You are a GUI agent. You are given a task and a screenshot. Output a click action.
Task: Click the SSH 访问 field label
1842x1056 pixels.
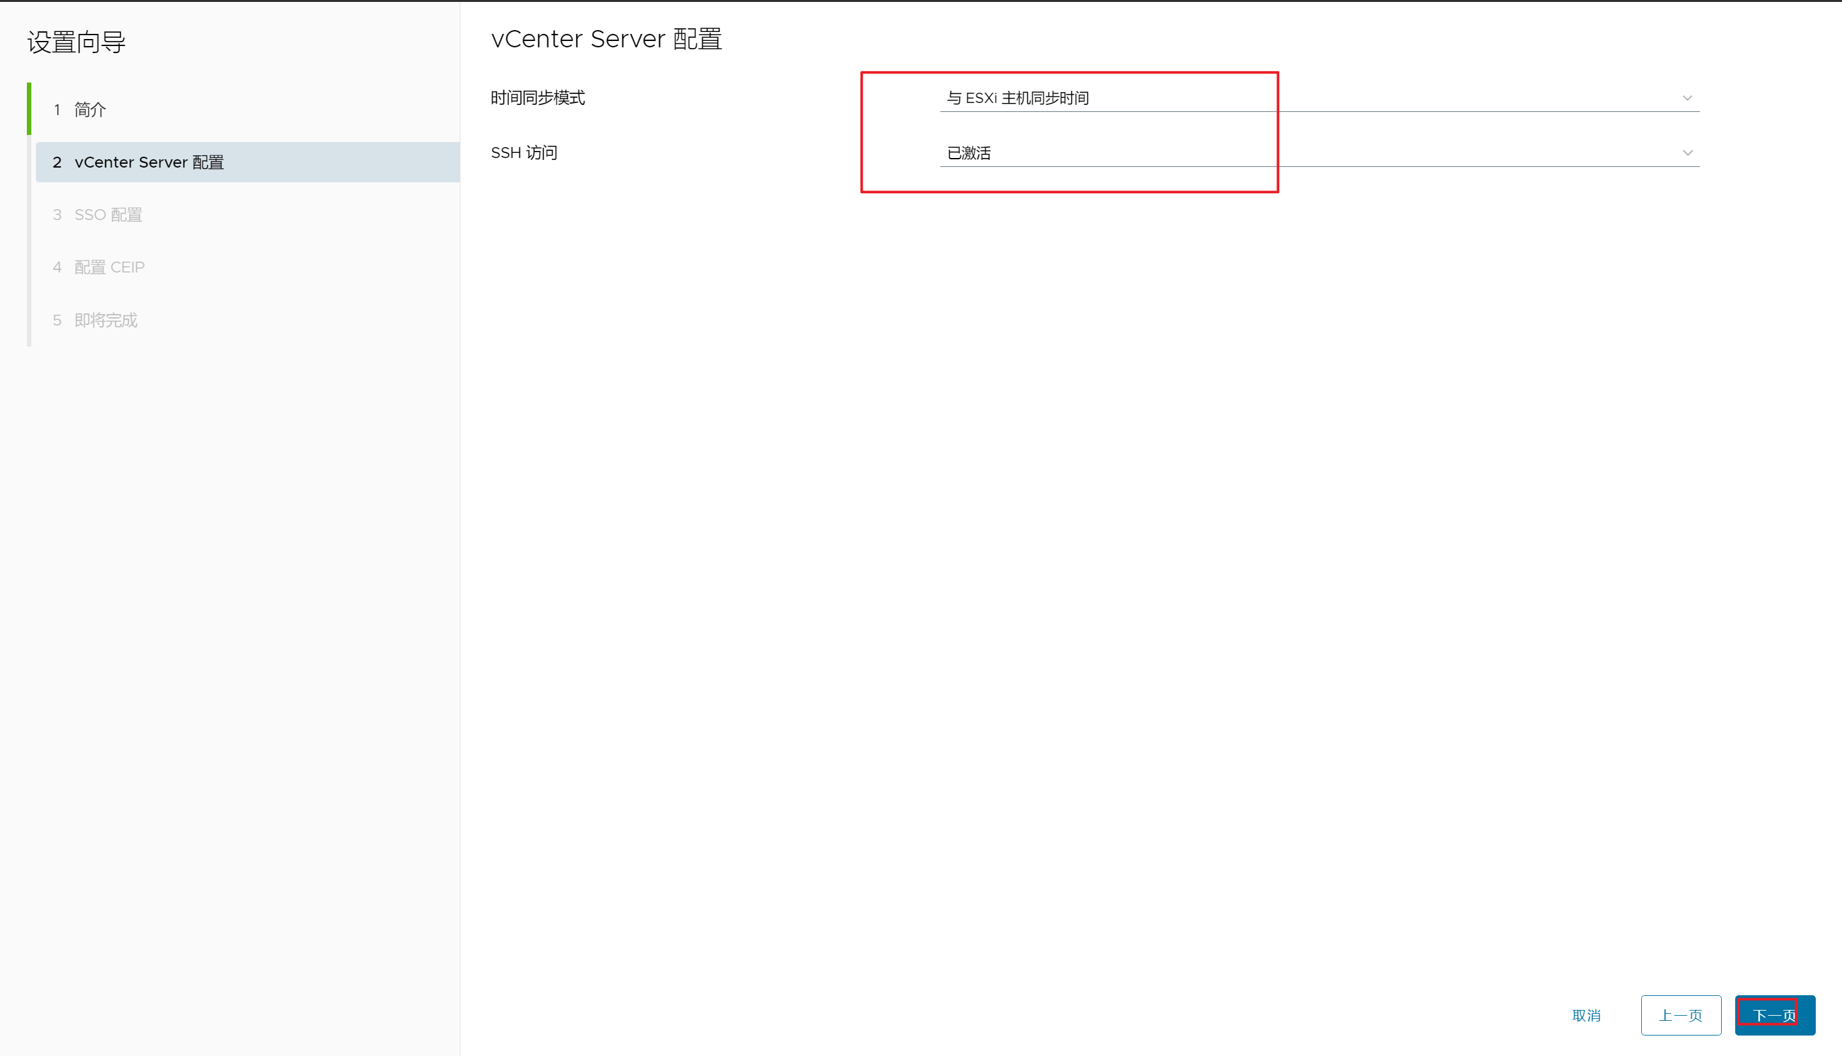pos(524,153)
